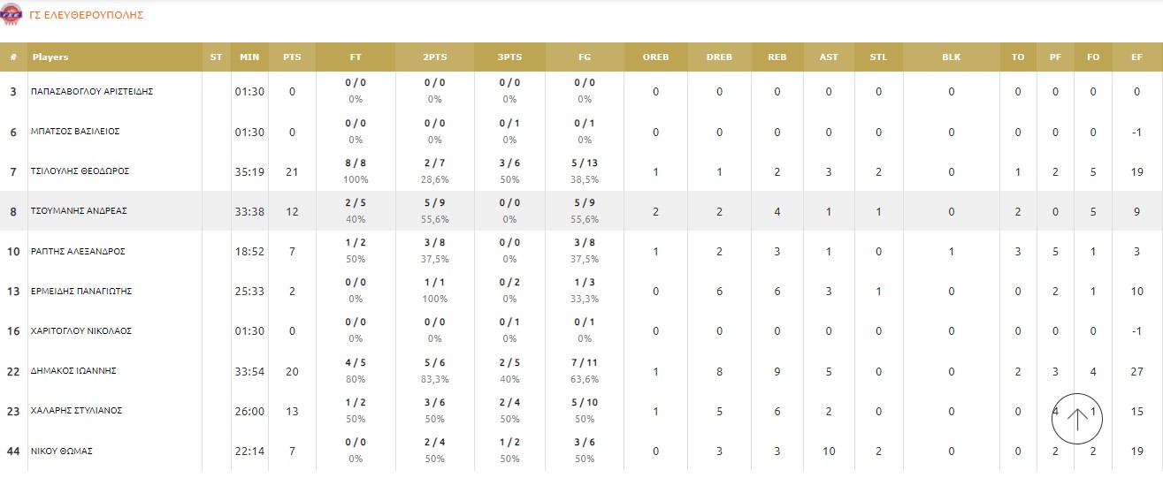1163x478 pixels.
Task: Click the BLK column header
Action: (x=951, y=57)
